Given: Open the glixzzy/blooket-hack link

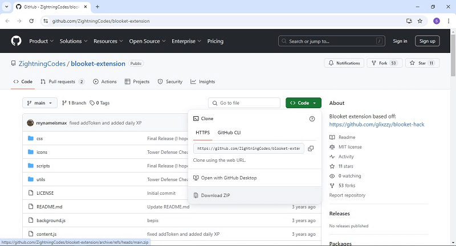Looking at the screenshot, I should pyautogui.click(x=377, y=124).
